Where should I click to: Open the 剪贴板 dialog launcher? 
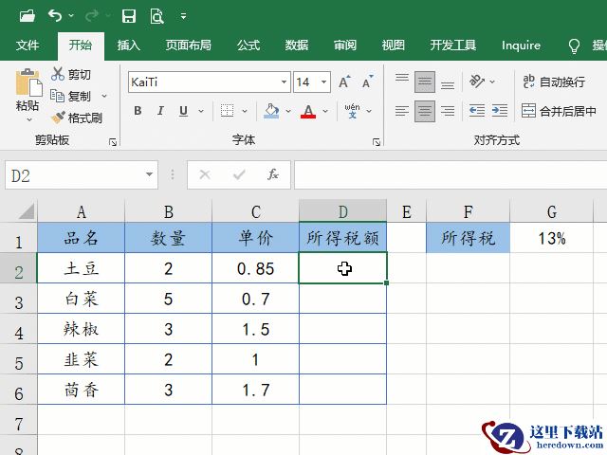click(x=113, y=142)
